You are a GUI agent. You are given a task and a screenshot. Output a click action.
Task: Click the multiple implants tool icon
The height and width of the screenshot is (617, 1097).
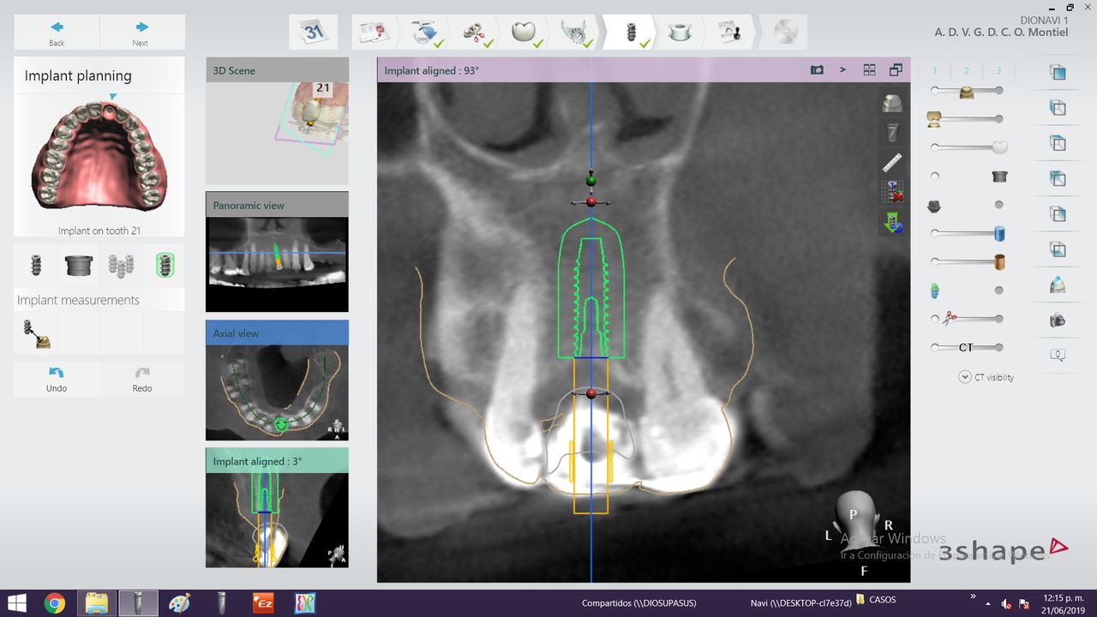[x=121, y=266]
